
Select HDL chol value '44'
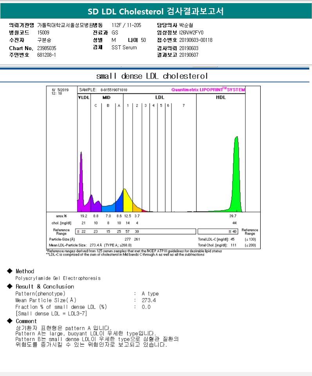coord(234,223)
